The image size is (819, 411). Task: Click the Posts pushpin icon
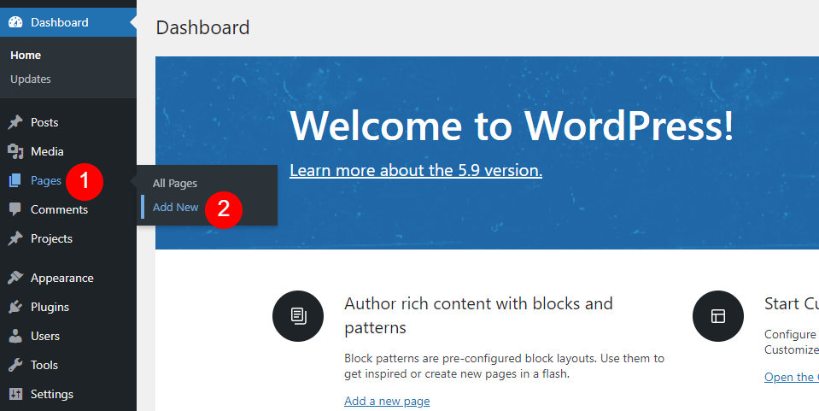(15, 122)
